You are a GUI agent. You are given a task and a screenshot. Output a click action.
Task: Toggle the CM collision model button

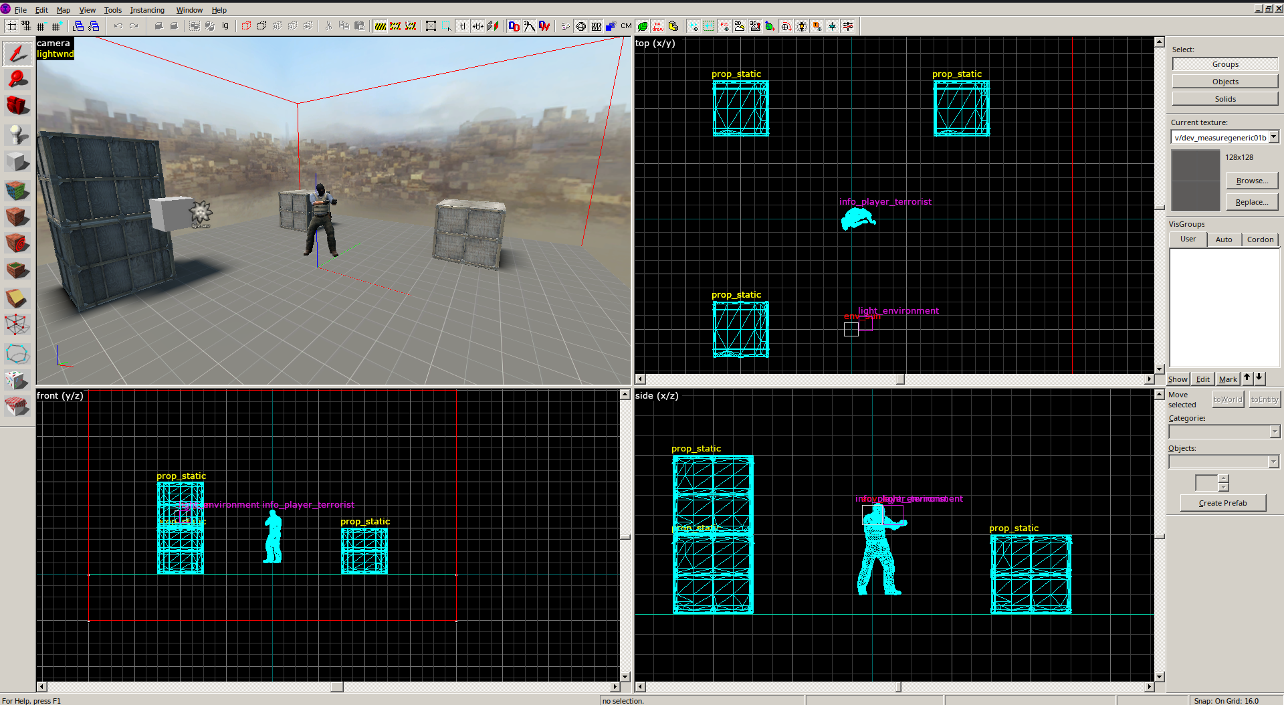click(x=626, y=26)
